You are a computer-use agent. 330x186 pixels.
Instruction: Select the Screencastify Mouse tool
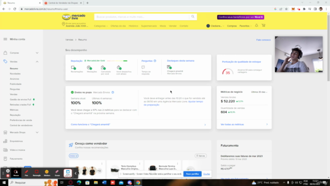coord(16,173)
